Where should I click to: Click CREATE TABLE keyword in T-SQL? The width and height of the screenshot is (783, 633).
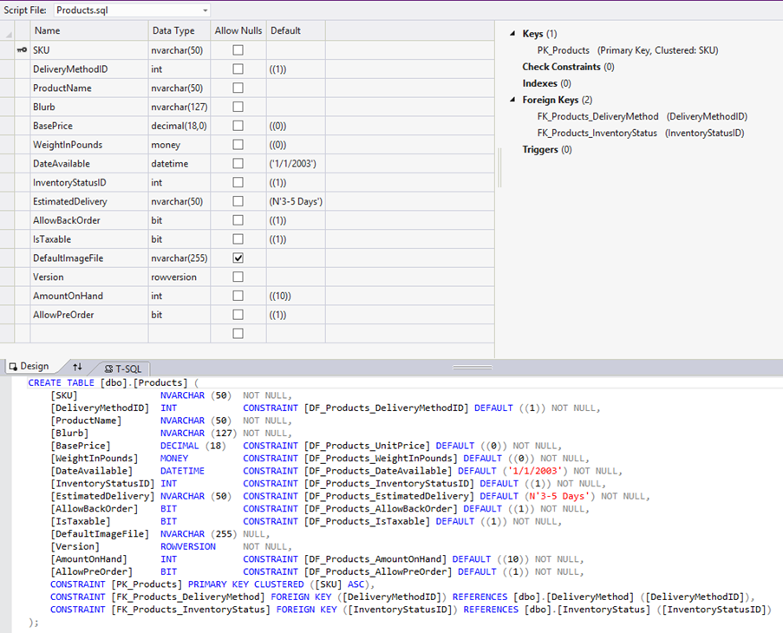tap(61, 383)
